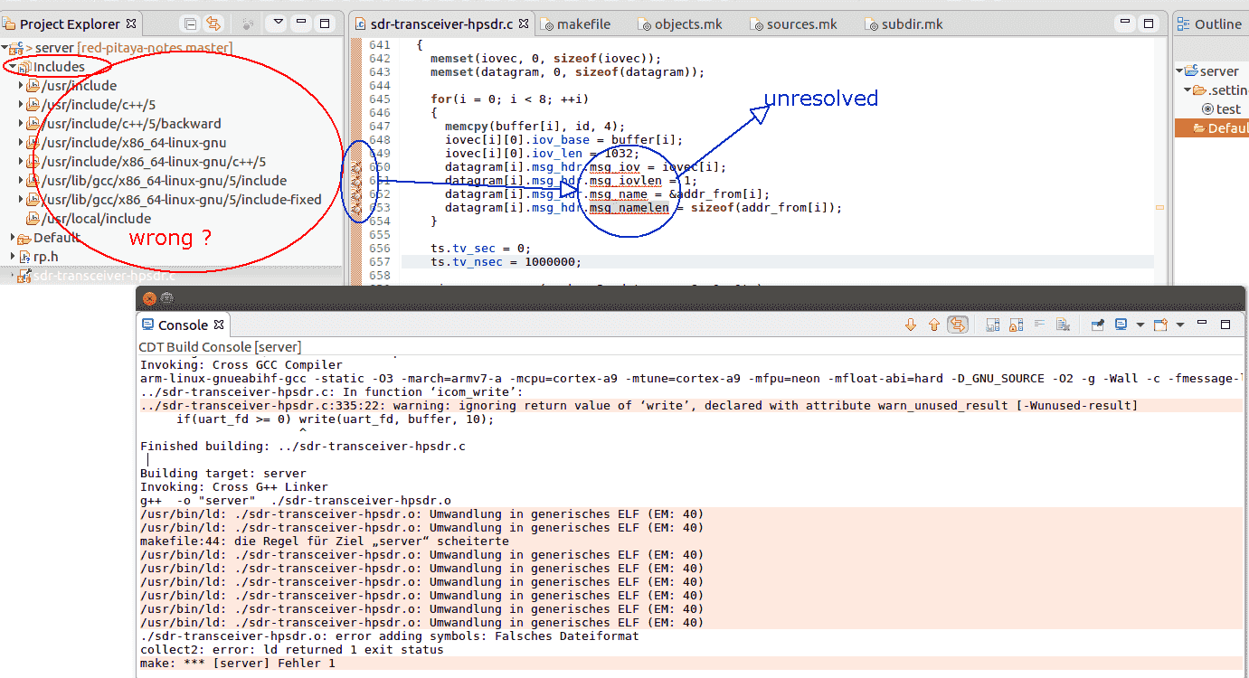Close the sdr-transceiver-hpsdr.c editor tab
The height and width of the screenshot is (678, 1249).
(x=524, y=24)
